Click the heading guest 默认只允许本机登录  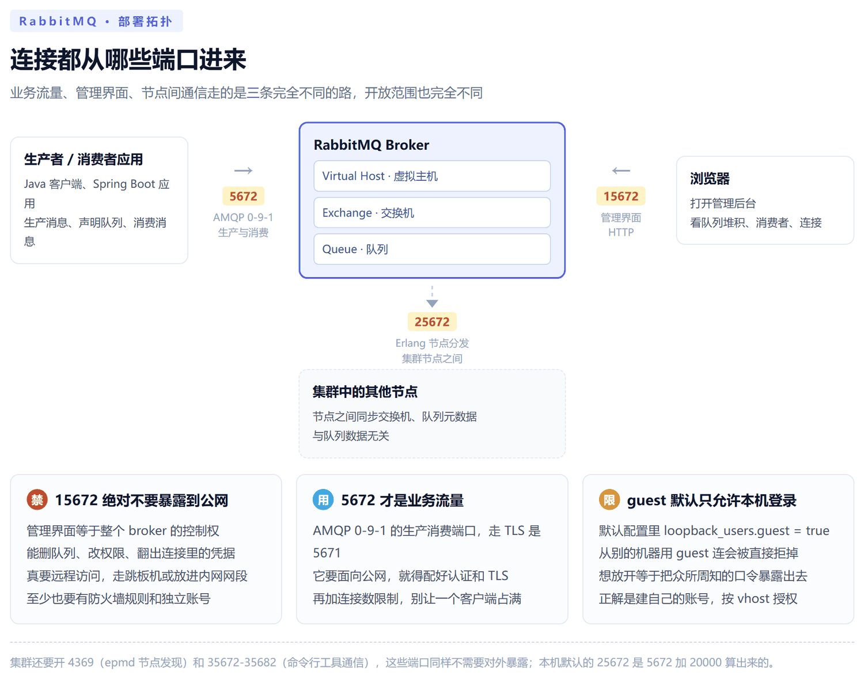coord(712,500)
